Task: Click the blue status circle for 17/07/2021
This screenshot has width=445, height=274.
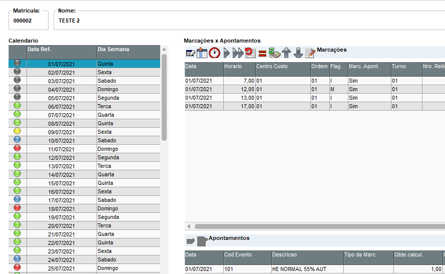Action: click(18, 199)
